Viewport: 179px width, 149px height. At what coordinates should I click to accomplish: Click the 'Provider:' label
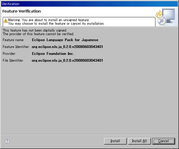(9, 54)
